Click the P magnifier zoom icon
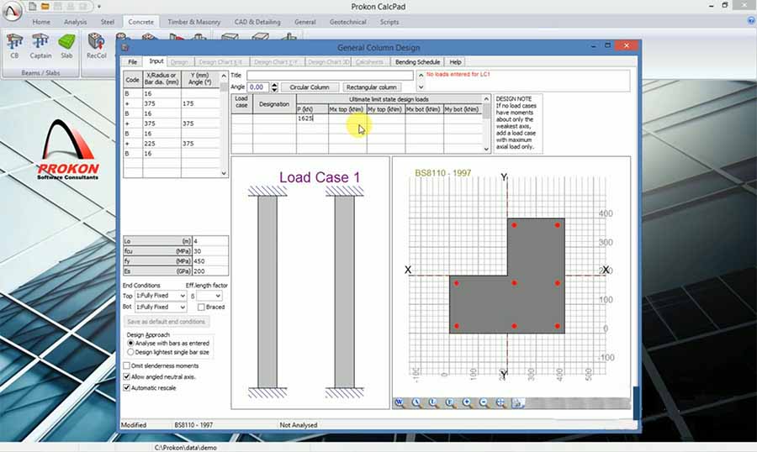This screenshot has width=757, height=452. (x=450, y=402)
